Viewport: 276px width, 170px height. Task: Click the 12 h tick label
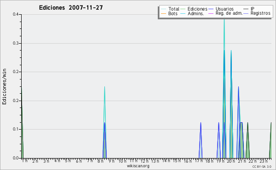click(144, 161)
